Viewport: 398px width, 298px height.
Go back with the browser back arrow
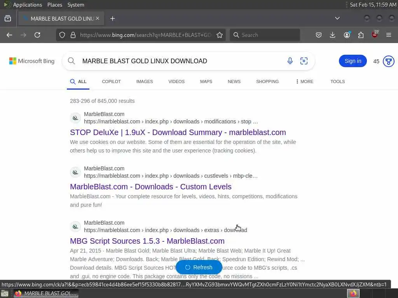click(9, 35)
